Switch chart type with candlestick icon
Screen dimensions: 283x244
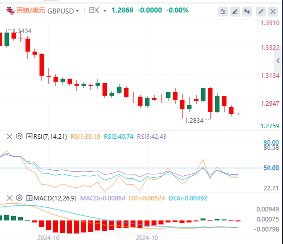pyautogui.click(x=247, y=12)
